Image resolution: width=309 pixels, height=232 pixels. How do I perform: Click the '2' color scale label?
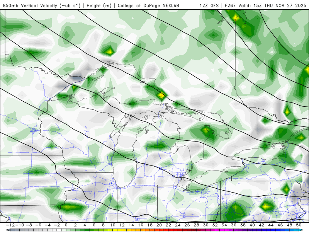[x=75, y=225]
